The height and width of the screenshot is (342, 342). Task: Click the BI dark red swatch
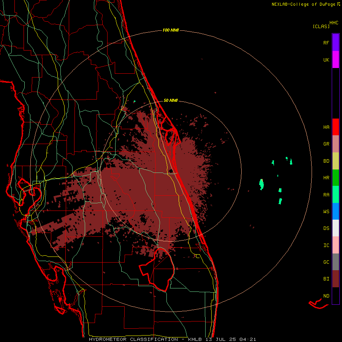click(x=336, y=279)
